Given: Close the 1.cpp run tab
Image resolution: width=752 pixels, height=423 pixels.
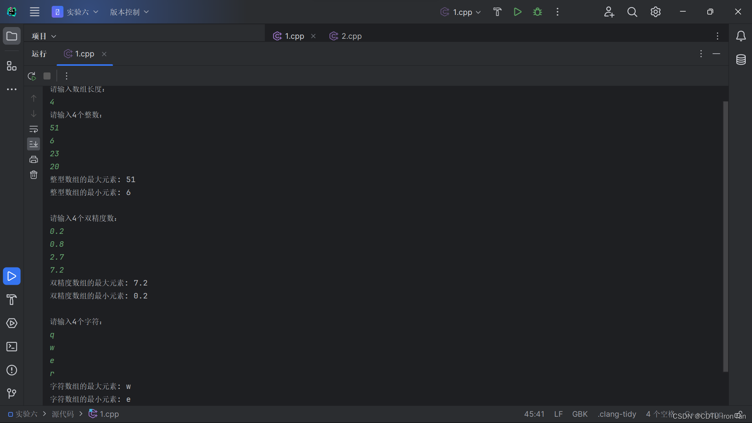Looking at the screenshot, I should [104, 54].
